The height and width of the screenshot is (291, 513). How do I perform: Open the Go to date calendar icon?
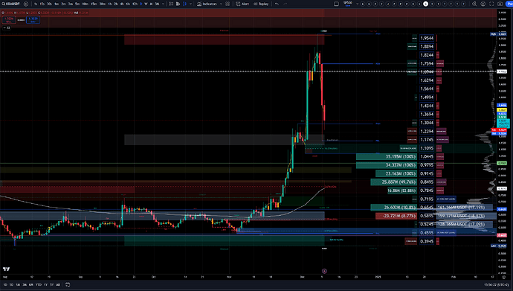(68, 285)
